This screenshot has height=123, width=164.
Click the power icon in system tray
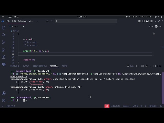(x=161, y=17)
